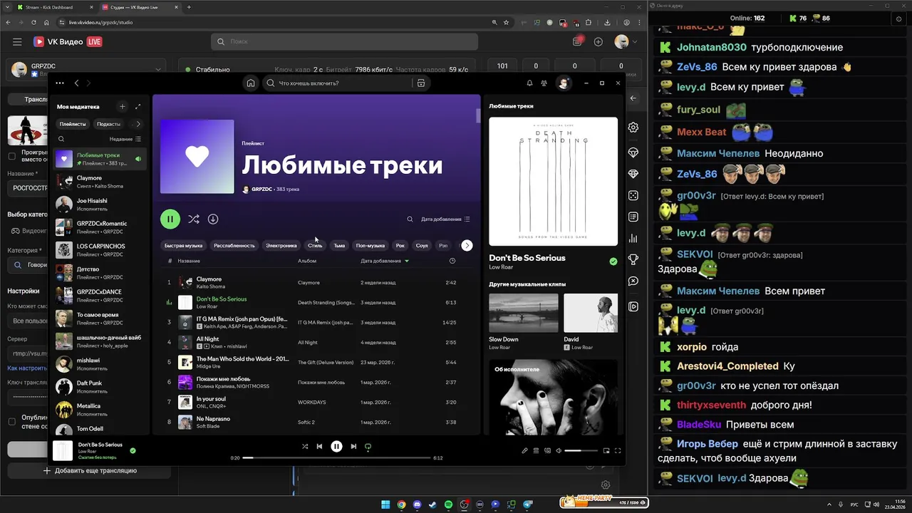
Task: Toggle liked checkmark in now-playing bar
Action: point(133,450)
